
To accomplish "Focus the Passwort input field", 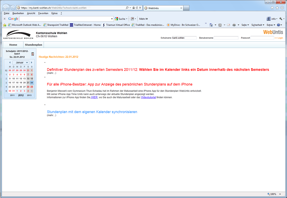I will click(262, 38).
